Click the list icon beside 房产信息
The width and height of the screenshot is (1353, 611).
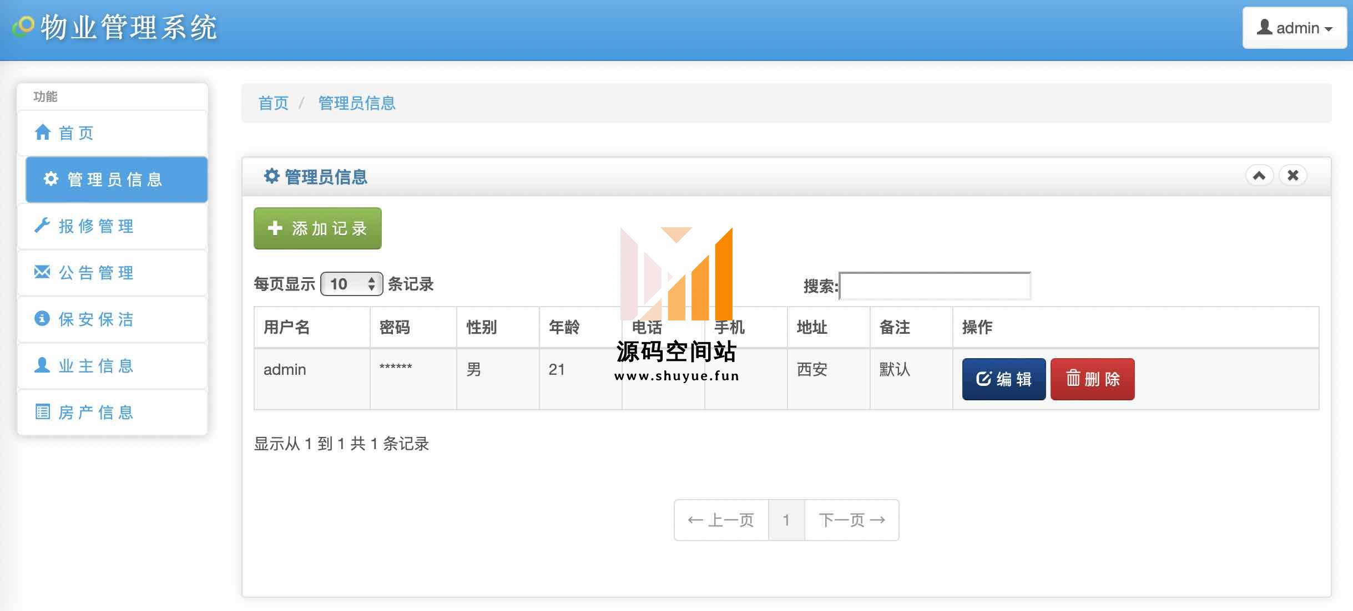coord(42,411)
